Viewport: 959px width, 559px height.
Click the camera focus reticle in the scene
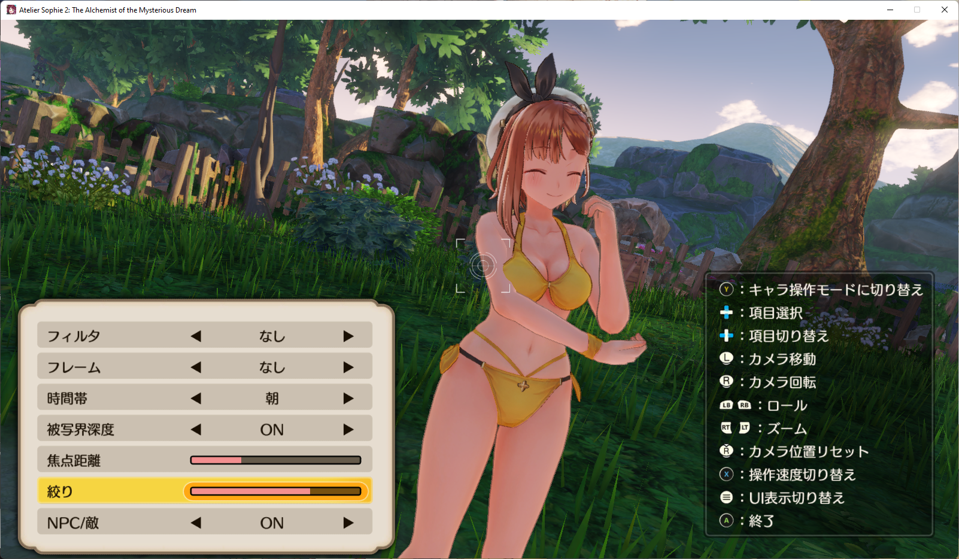click(483, 266)
